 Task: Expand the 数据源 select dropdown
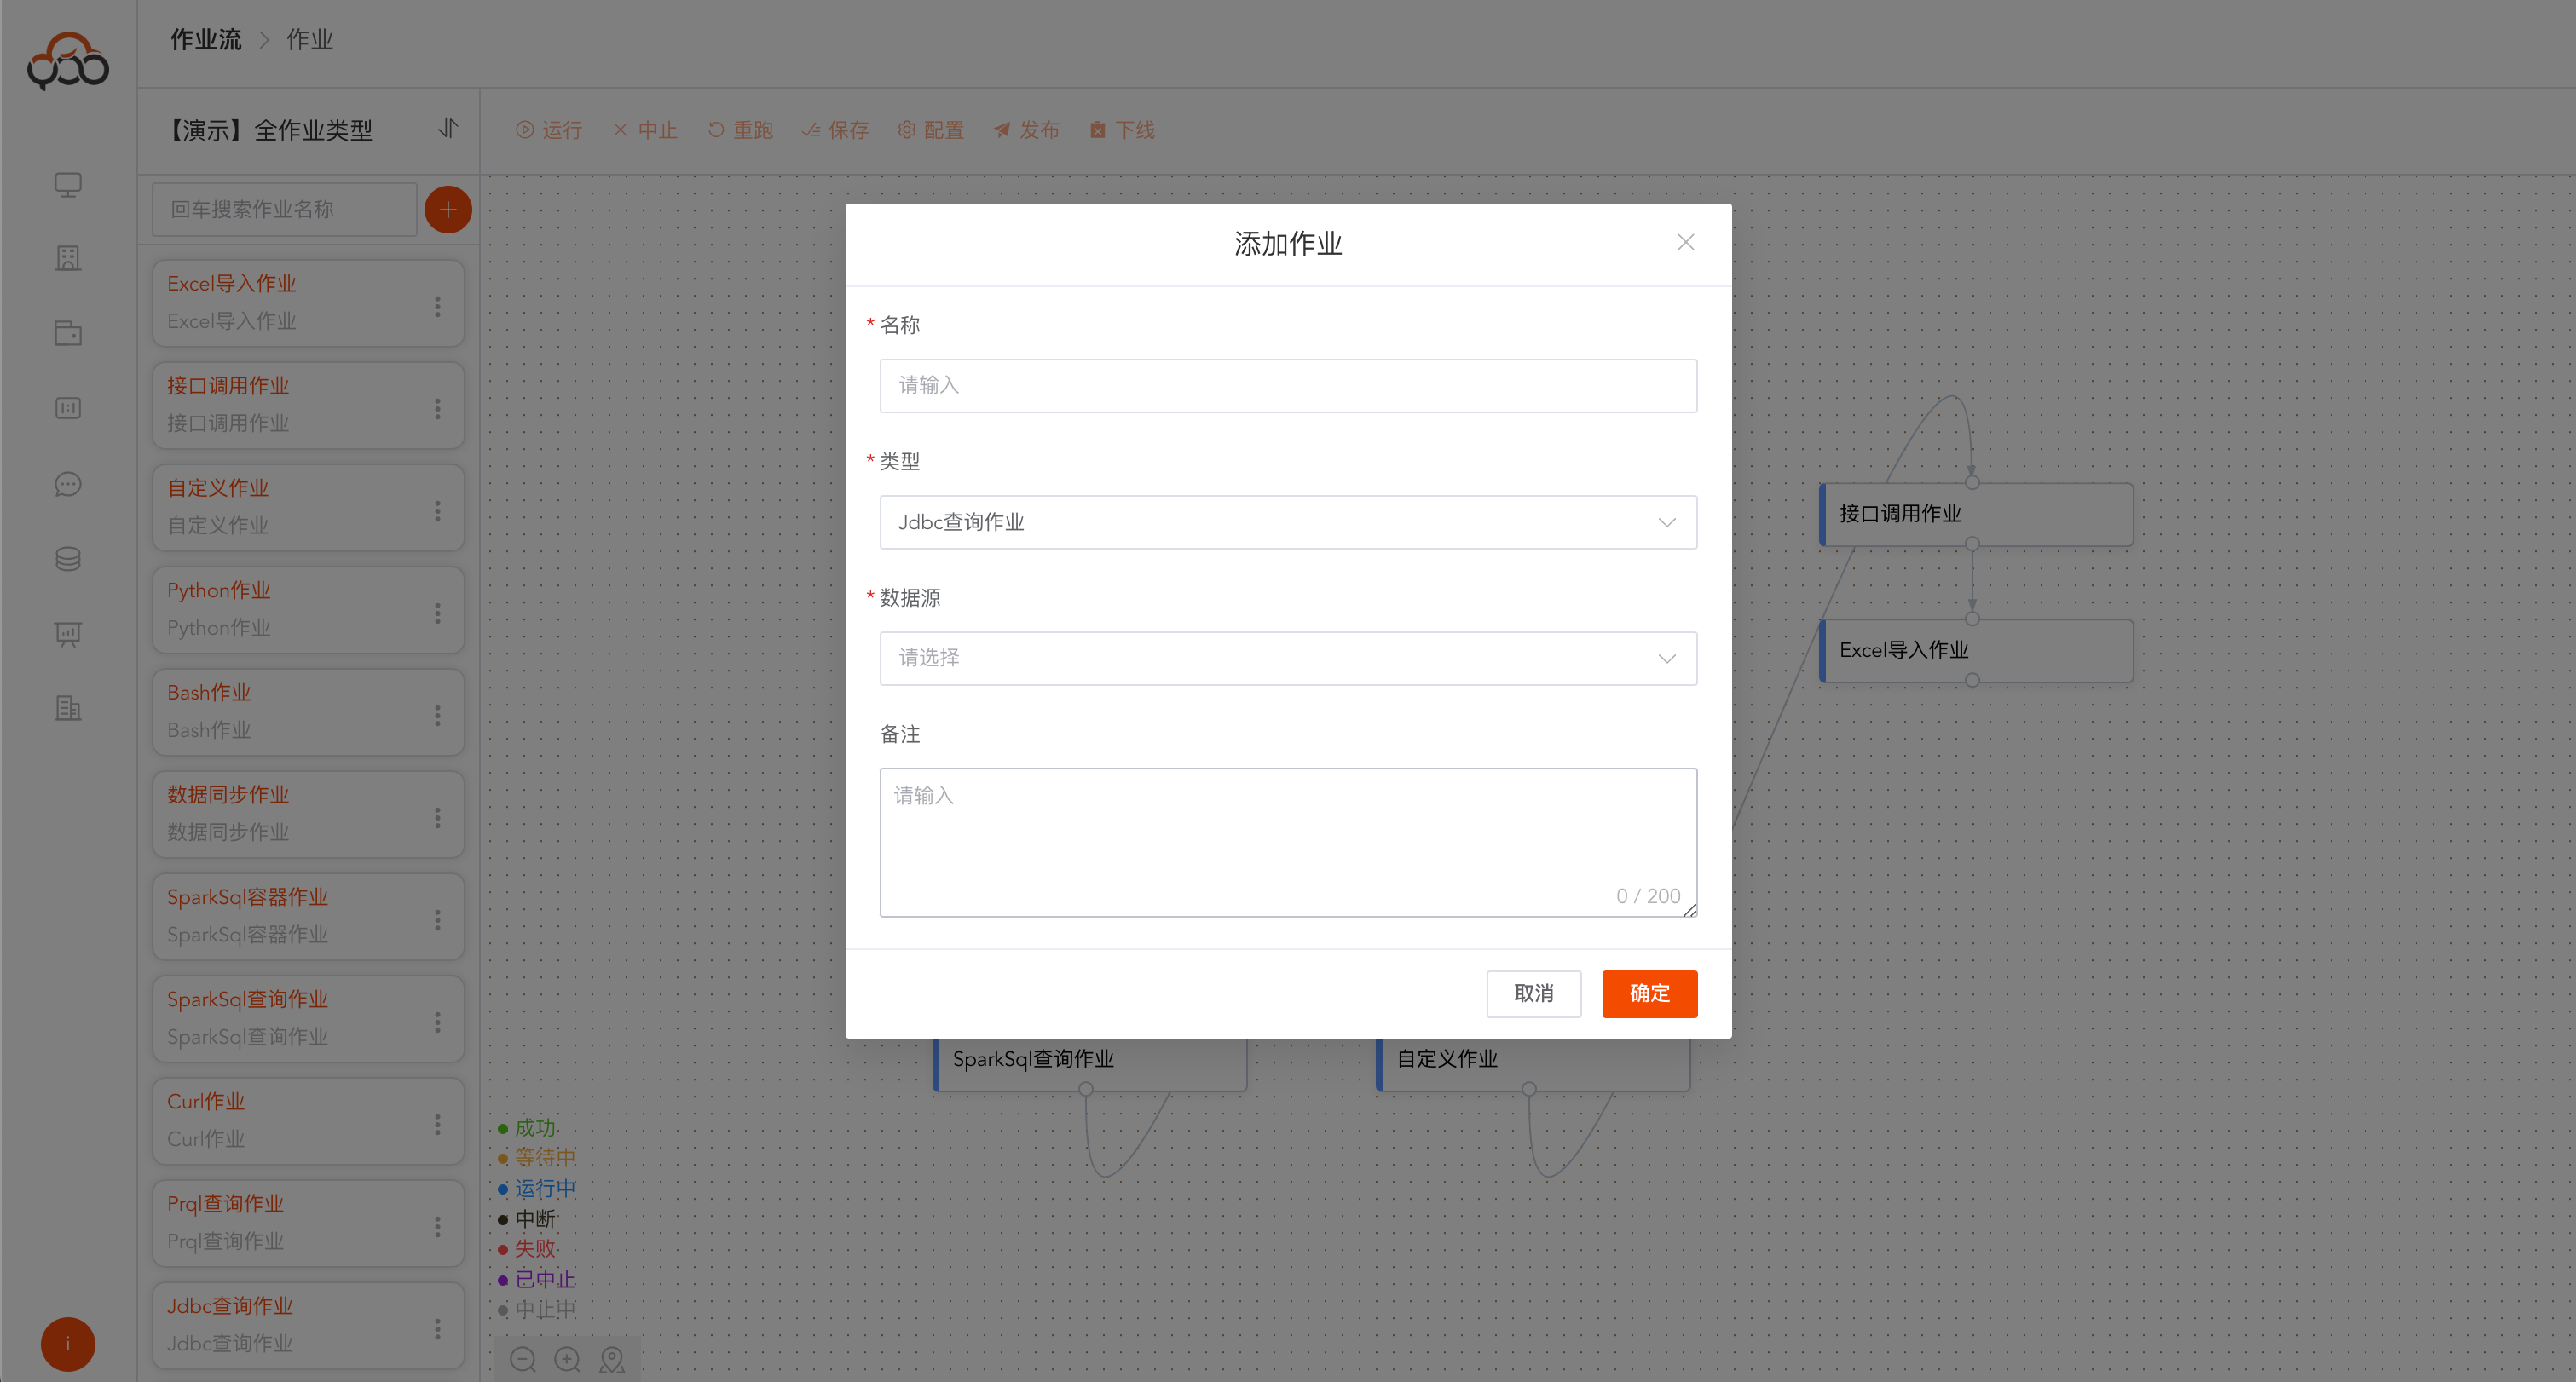[1287, 658]
